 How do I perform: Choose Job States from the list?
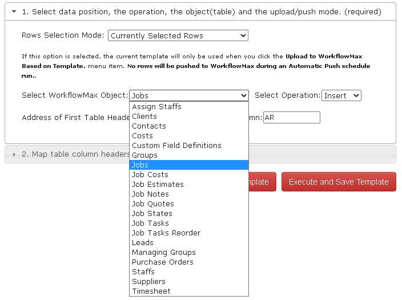[x=189, y=214]
